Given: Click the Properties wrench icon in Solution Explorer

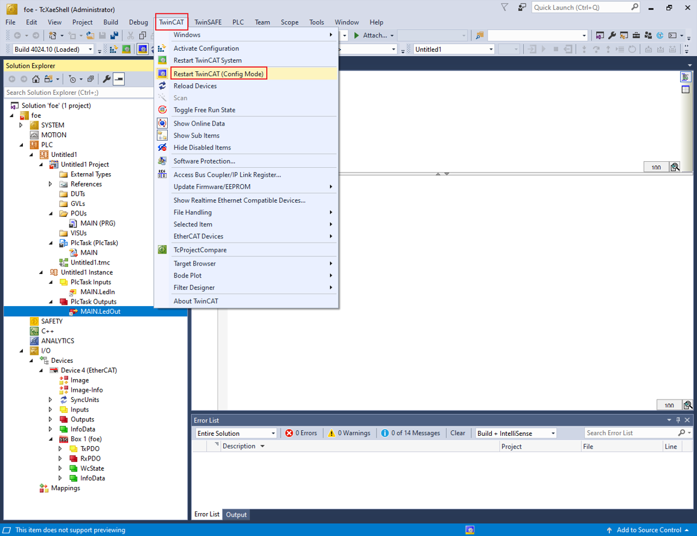Looking at the screenshot, I should click(106, 79).
